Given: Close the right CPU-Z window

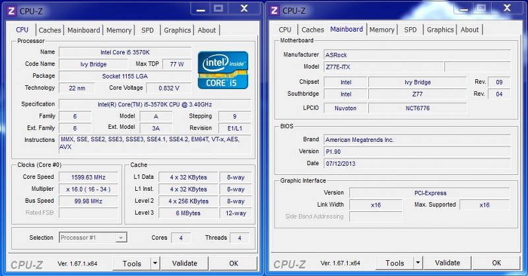Looking at the screenshot, I should [507, 9].
